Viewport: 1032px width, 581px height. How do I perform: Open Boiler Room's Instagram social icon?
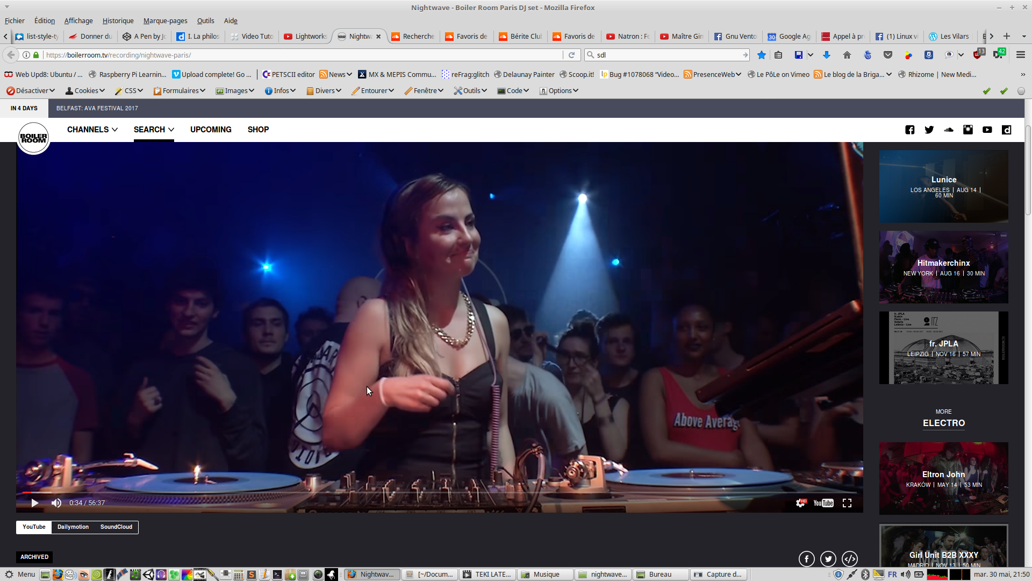click(x=968, y=130)
